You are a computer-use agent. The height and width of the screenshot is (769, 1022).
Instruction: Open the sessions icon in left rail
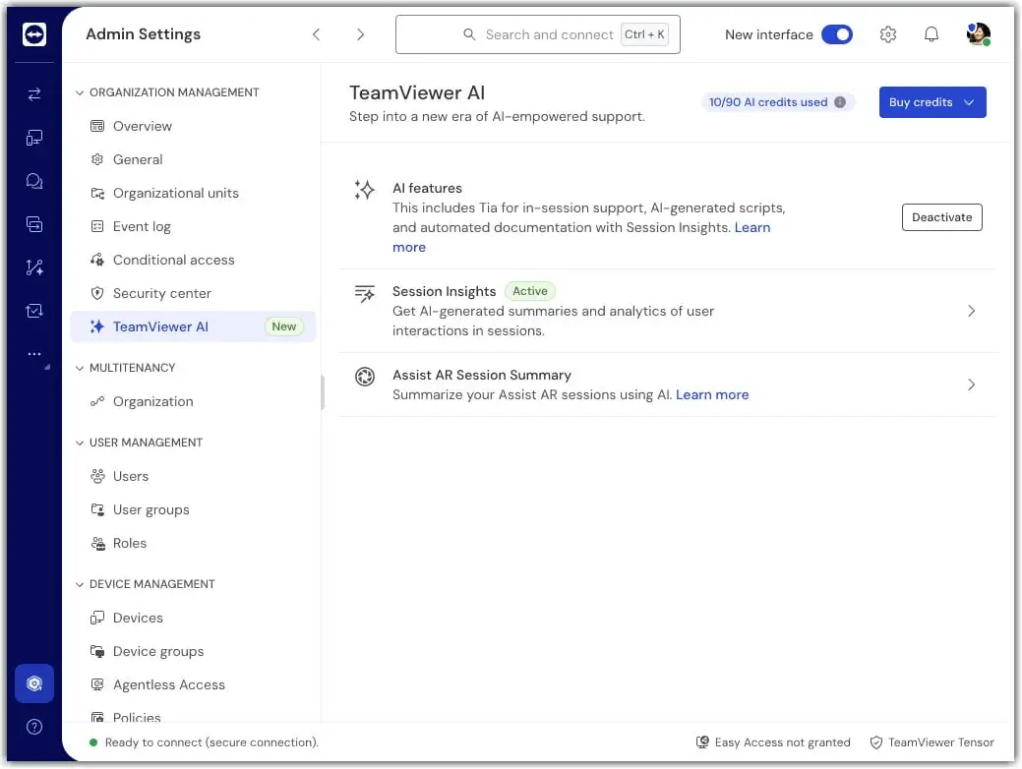tap(33, 224)
